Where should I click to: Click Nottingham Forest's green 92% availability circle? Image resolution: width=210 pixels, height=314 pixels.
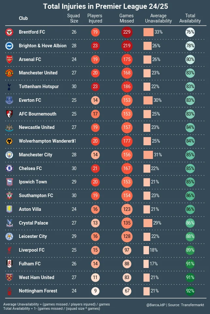coord(190,291)
